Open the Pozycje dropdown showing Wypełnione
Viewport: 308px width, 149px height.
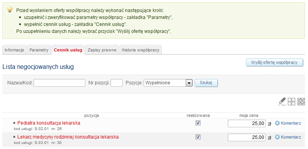coord(168,83)
